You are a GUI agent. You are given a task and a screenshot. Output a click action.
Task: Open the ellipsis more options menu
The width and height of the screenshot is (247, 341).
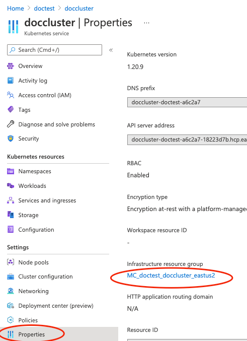click(146, 23)
